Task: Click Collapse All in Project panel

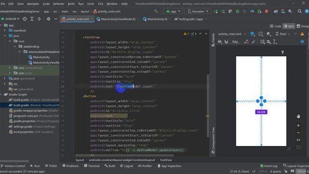Action: click(39, 19)
